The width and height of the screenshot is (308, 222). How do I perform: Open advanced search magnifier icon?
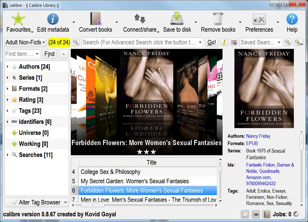coord(76,42)
